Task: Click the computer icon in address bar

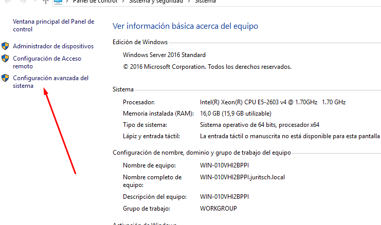Action: pos(58,2)
